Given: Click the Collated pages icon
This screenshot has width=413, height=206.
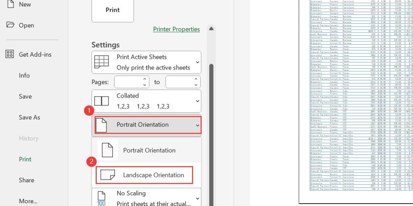Looking at the screenshot, I should point(102,101).
